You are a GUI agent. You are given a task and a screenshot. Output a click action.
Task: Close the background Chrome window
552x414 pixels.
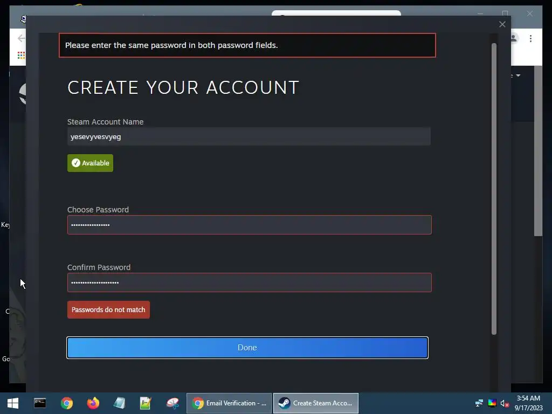(x=529, y=13)
